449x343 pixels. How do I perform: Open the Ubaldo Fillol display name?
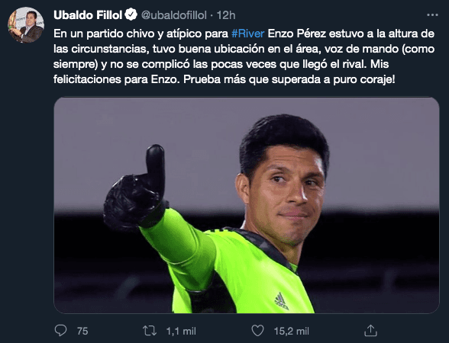88,15
